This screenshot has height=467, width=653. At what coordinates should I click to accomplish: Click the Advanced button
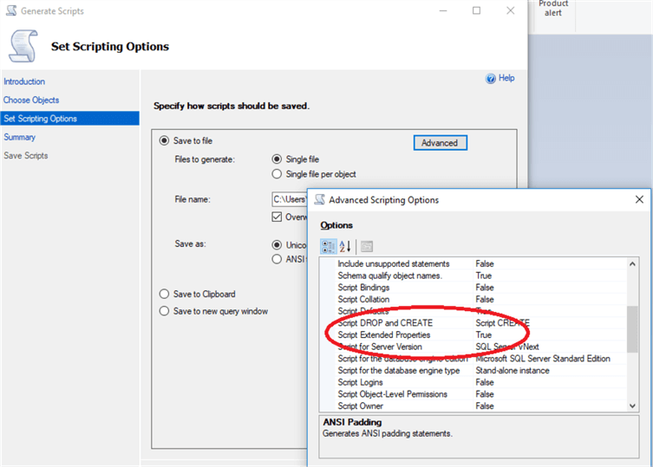pyautogui.click(x=440, y=143)
